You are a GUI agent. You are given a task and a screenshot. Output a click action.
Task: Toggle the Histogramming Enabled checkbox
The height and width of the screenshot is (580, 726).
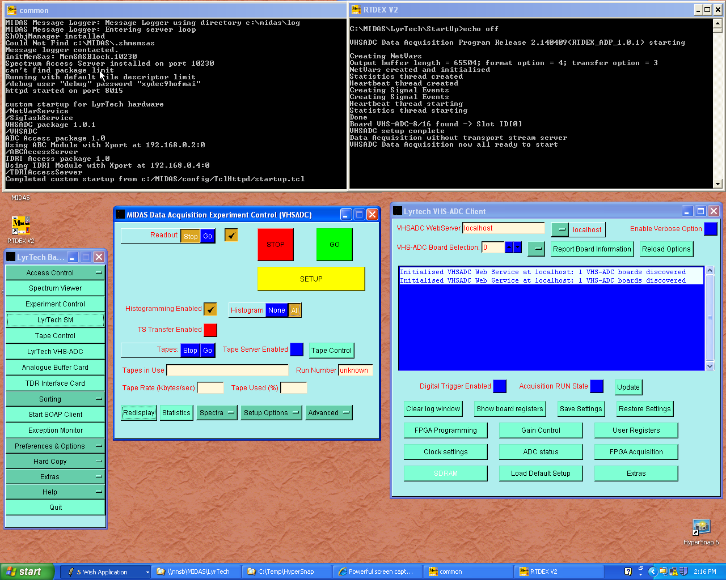(x=210, y=309)
